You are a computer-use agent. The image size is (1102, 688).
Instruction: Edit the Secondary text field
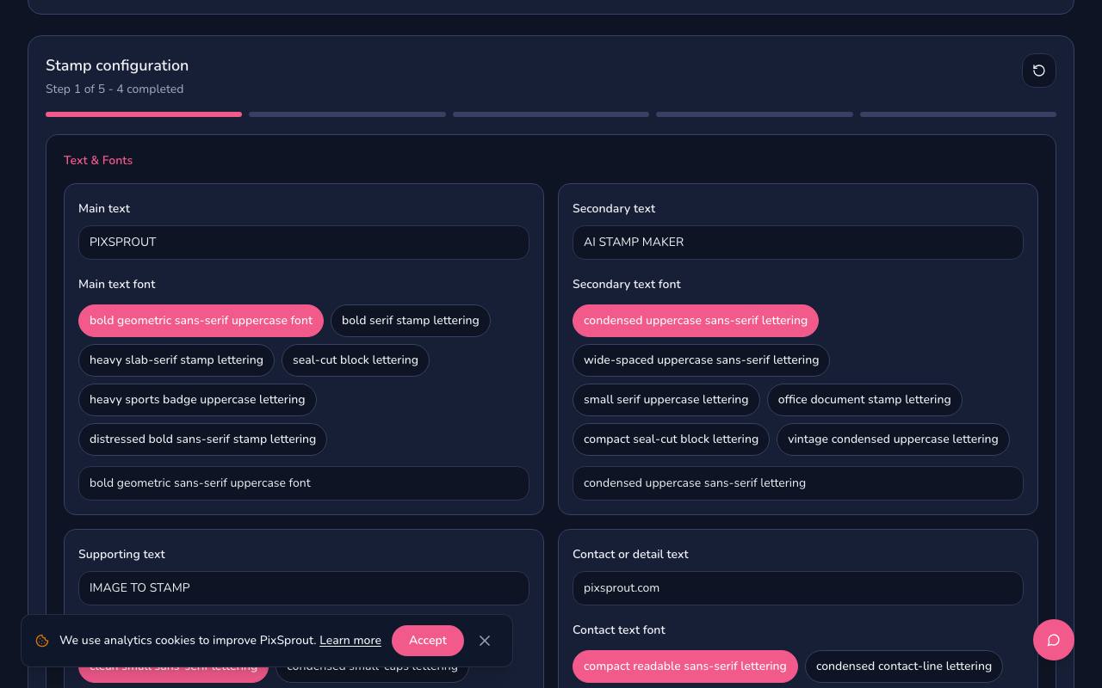click(x=798, y=243)
